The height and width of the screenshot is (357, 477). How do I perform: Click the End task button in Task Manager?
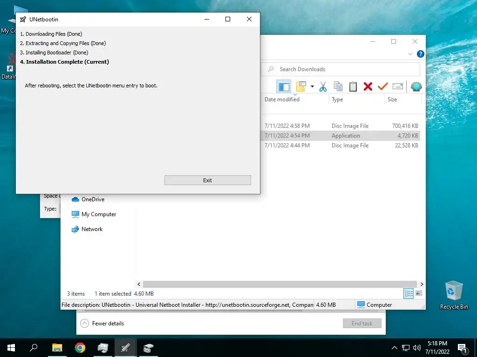[x=362, y=324]
